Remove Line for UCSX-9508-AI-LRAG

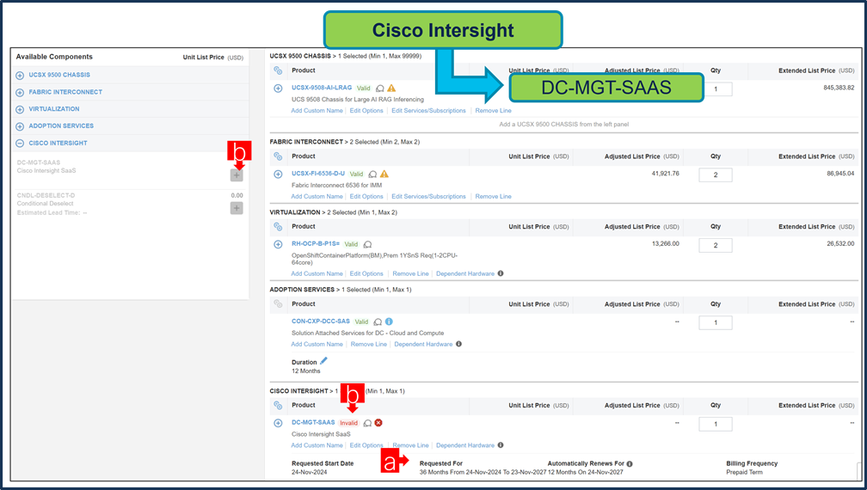coord(493,111)
